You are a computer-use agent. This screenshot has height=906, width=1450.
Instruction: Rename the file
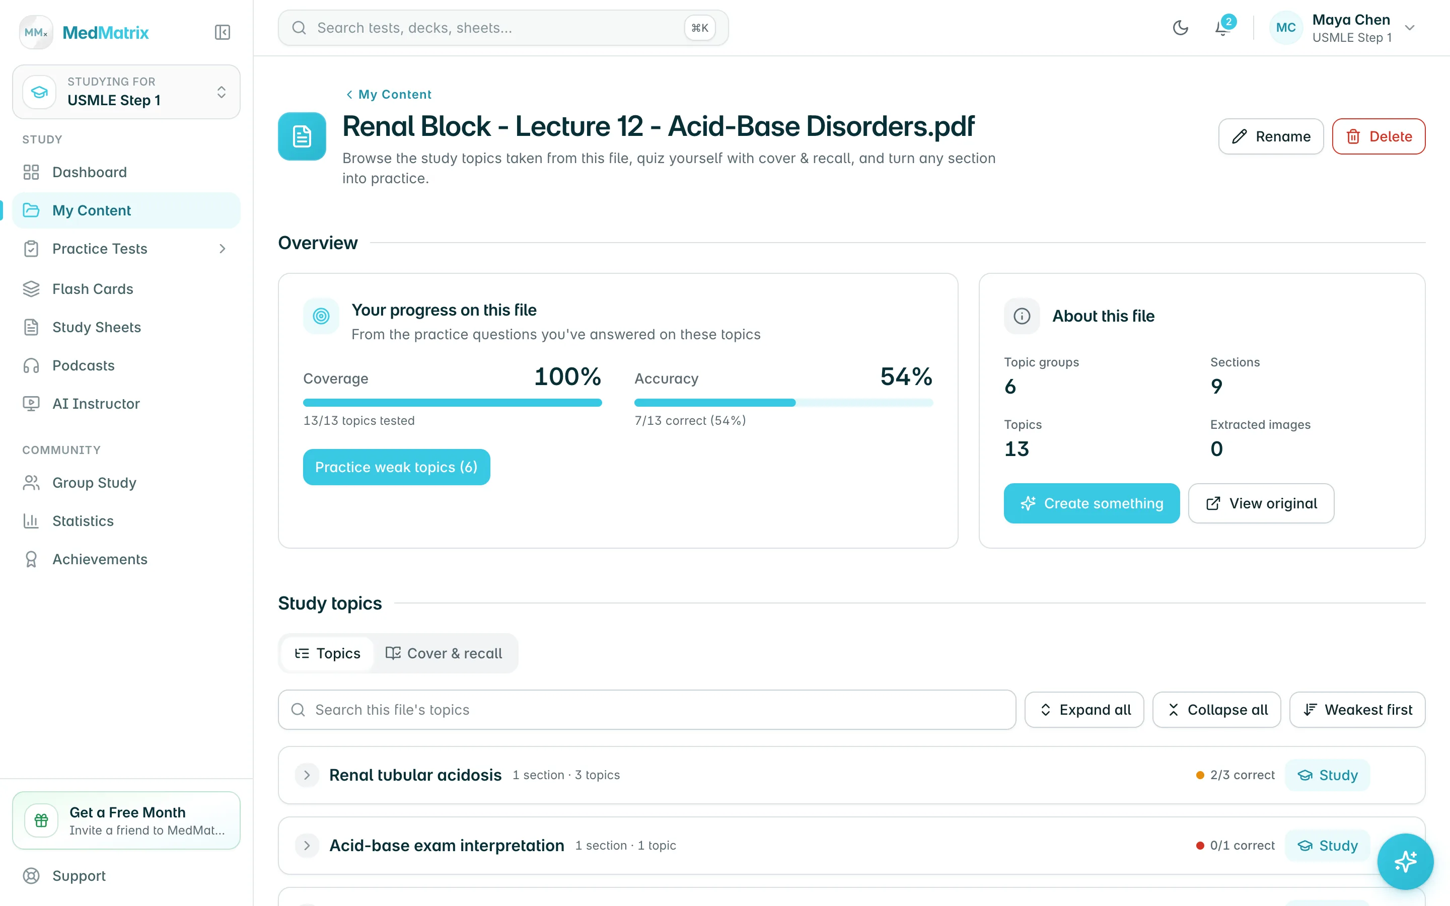click(x=1271, y=136)
